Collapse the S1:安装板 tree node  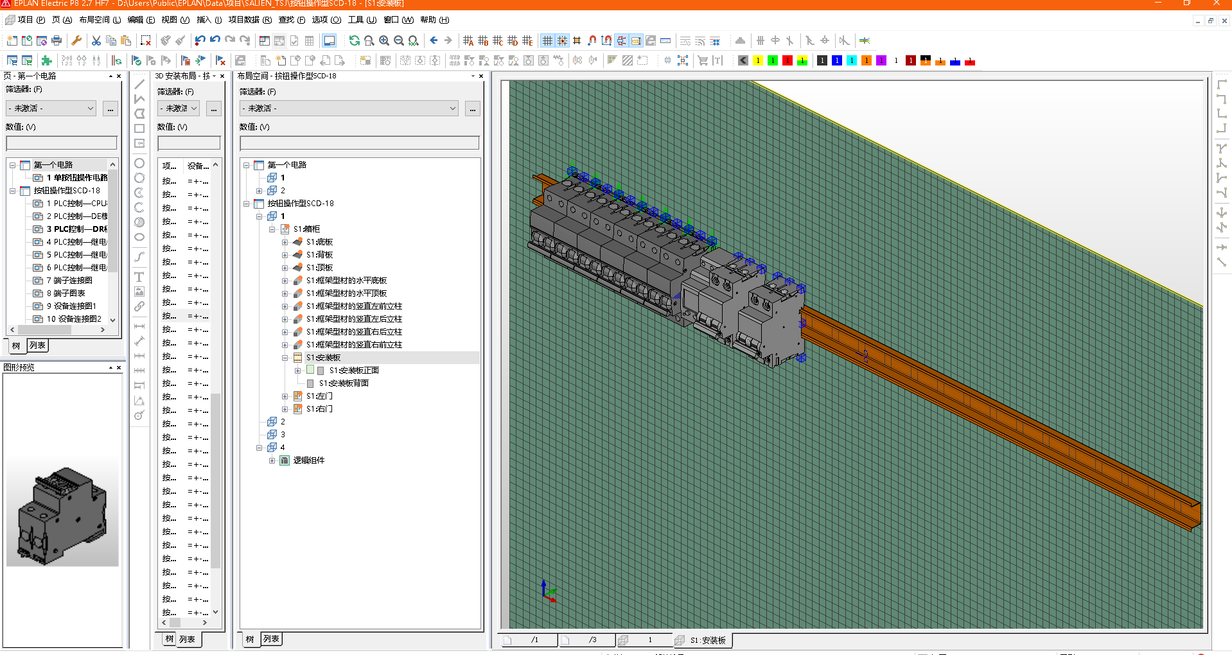(x=285, y=358)
